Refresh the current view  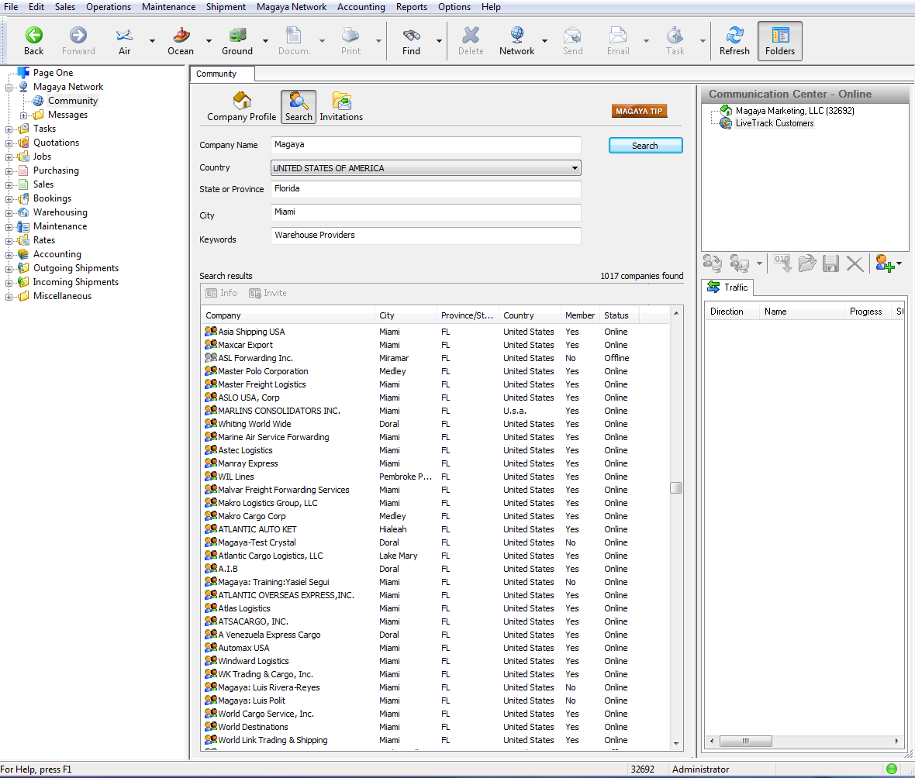734,41
